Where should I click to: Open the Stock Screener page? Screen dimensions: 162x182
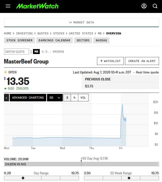[x=19, y=40]
